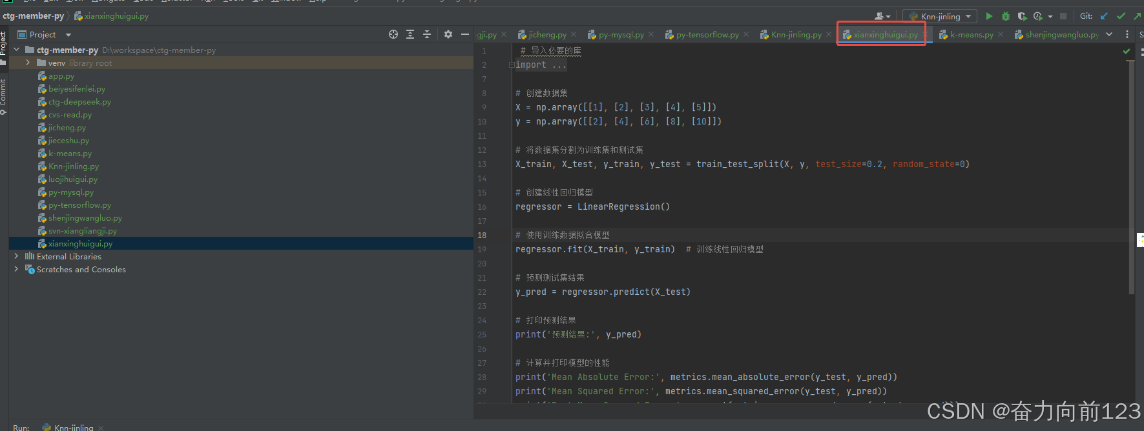Switch to the shenjingwangluo.py tab
This screenshot has height=431, width=1144.
1057,34
